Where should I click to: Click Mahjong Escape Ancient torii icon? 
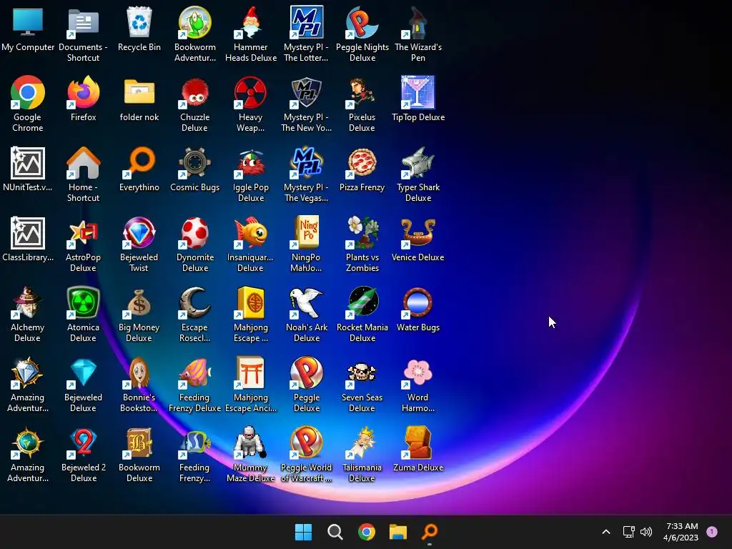click(251, 372)
